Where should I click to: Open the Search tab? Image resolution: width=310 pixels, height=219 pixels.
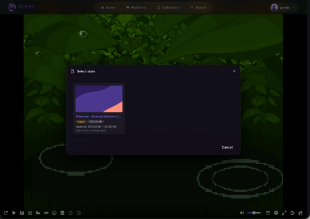[198, 8]
